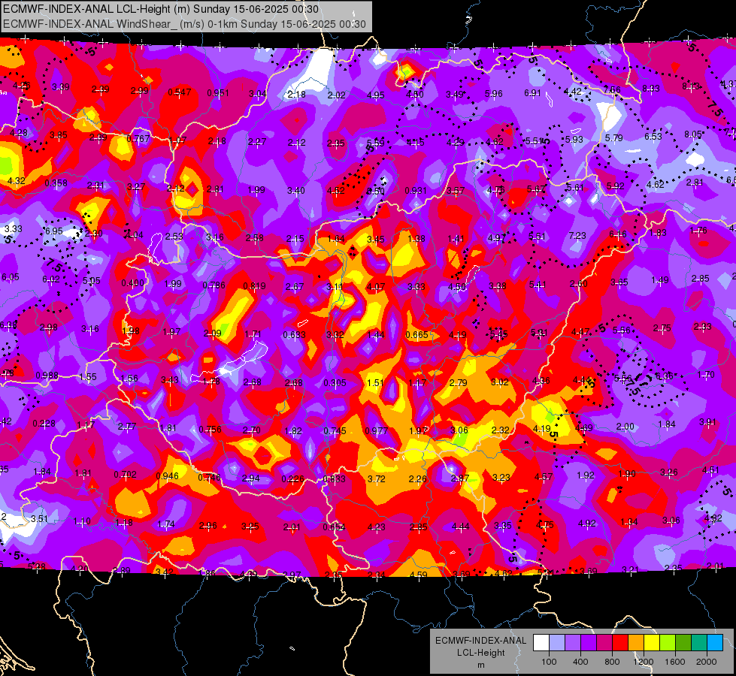
Task: Pick the yellow legend swatch right of 1200
Action: point(652,643)
